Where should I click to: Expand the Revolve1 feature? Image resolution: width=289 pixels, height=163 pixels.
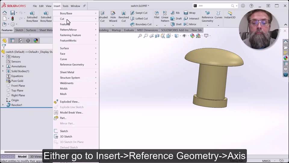click(x=3, y=105)
